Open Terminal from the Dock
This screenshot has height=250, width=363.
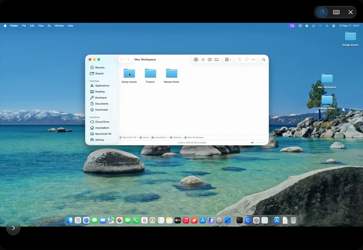(x=240, y=220)
